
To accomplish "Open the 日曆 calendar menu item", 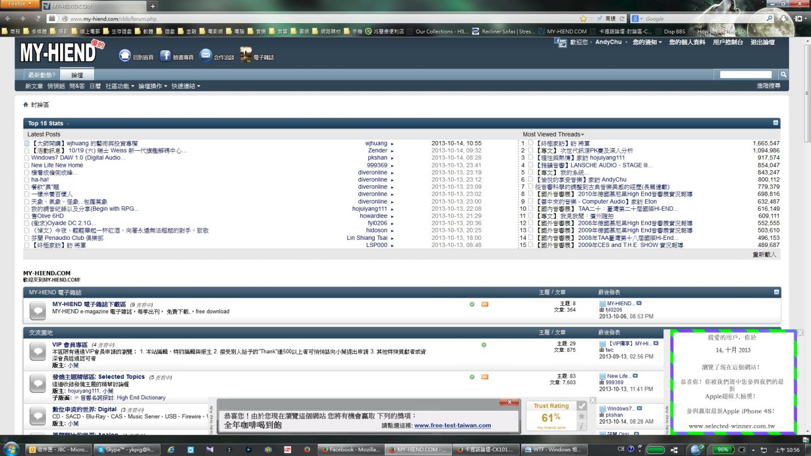I will (x=95, y=86).
